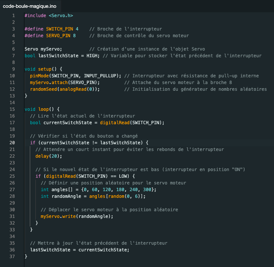The height and width of the screenshot is (267, 274).
Task: Click the 'void setup() {' line
Action: [43, 69]
